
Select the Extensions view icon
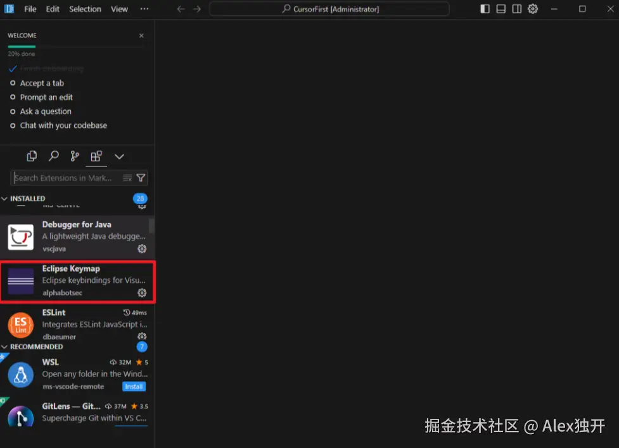[96, 156]
